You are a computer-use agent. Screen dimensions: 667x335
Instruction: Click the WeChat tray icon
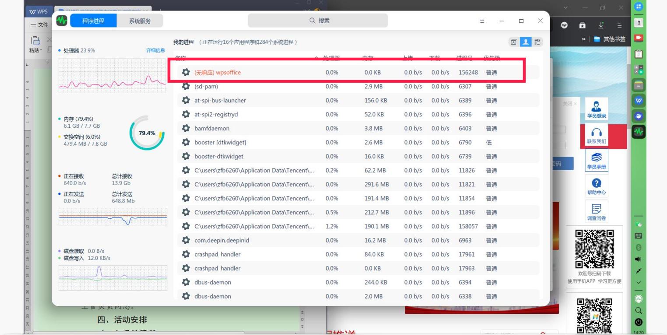(638, 225)
